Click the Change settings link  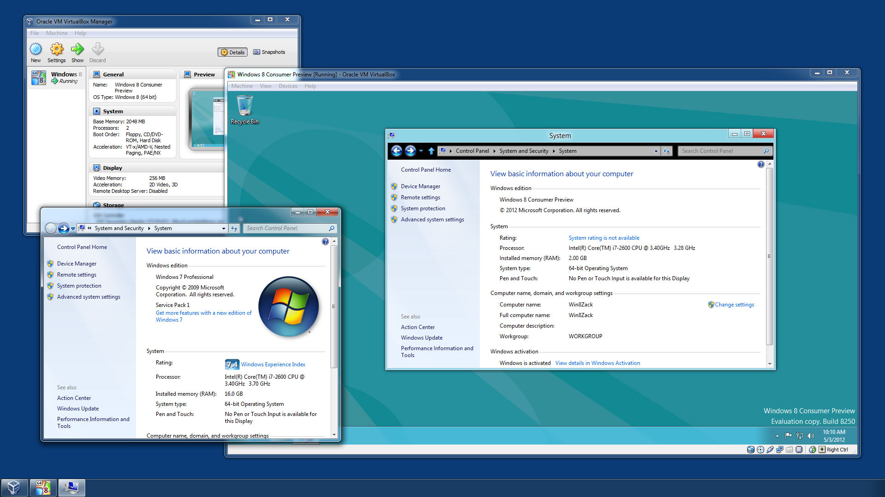coord(734,305)
